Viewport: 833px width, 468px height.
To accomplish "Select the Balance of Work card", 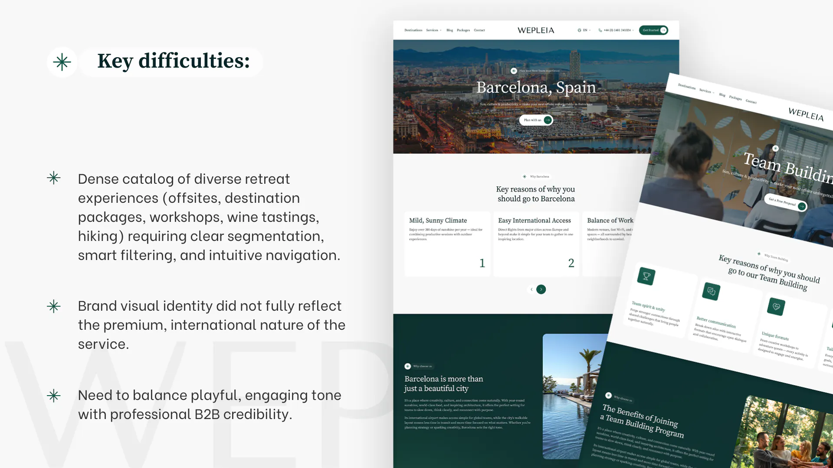I will click(608, 244).
